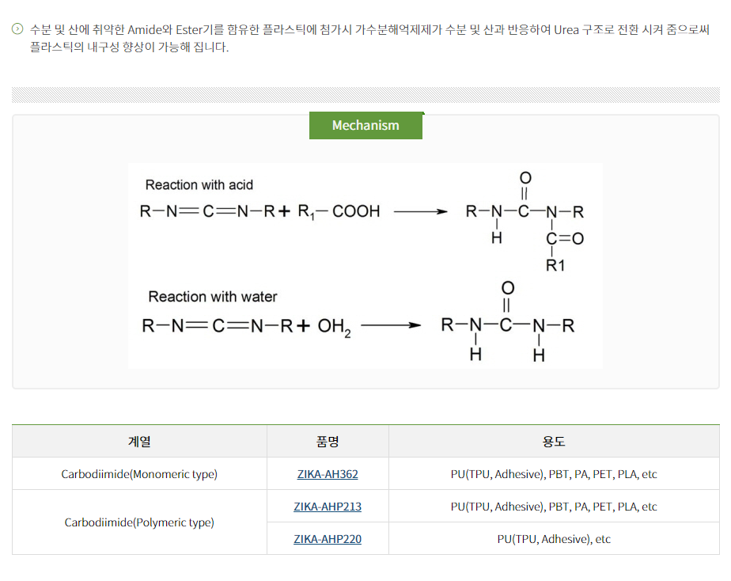
Task: Click the green Mechanism tab label
Action: 365,126
